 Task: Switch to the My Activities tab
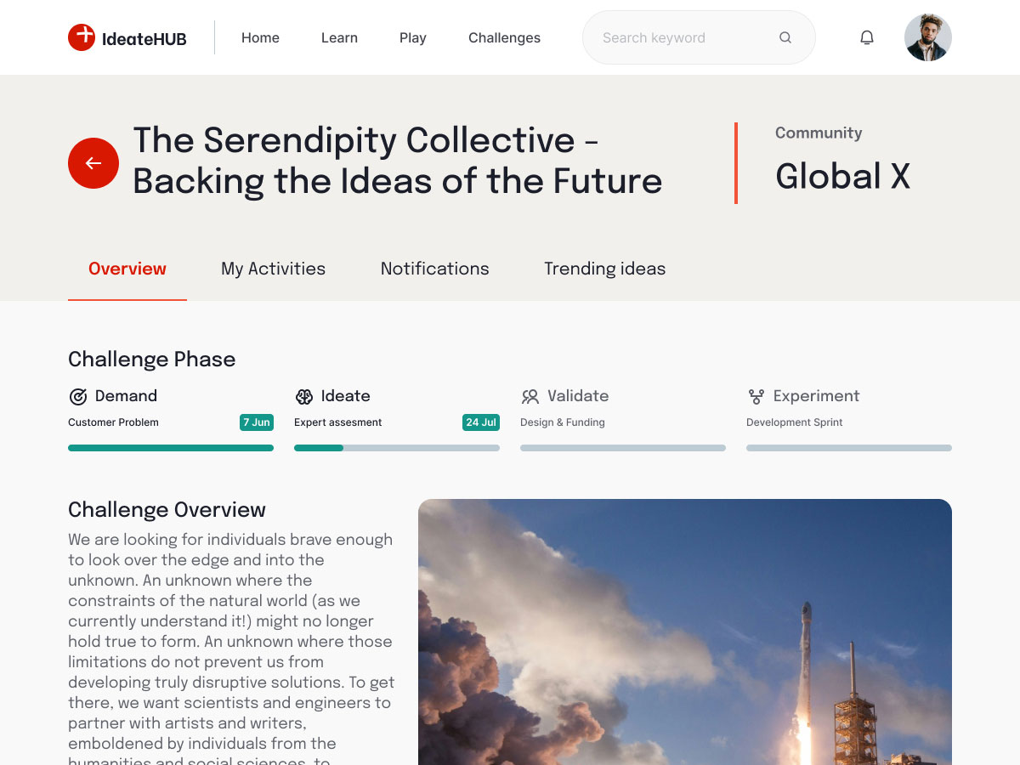click(x=274, y=269)
